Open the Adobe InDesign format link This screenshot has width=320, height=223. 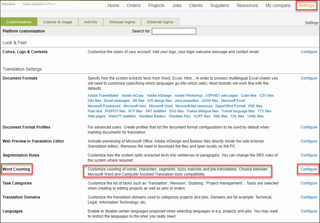(159, 95)
